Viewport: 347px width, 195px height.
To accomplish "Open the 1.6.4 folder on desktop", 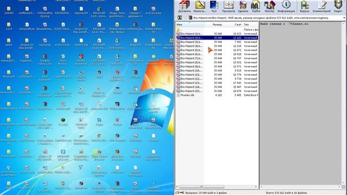I will [x=9, y=27].
